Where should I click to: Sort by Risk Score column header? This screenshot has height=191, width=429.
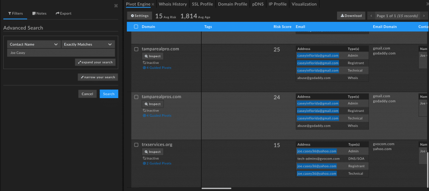pyautogui.click(x=282, y=27)
